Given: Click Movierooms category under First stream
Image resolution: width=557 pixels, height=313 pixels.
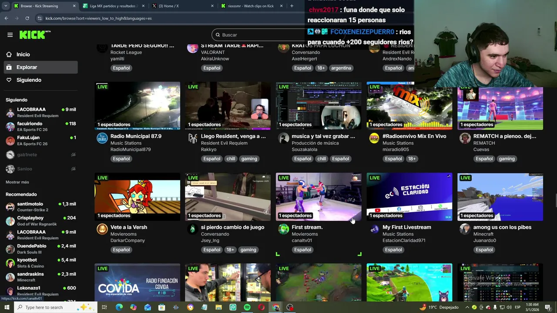Looking at the screenshot, I should [305, 234].
